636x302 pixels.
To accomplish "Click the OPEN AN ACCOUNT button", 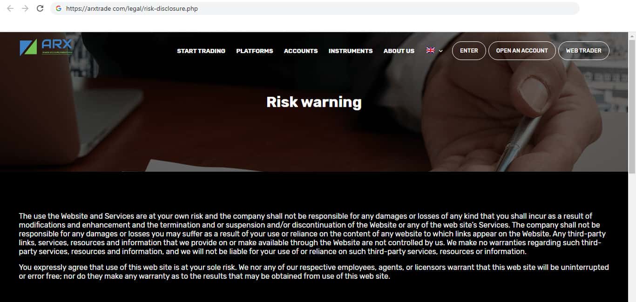I will click(522, 51).
